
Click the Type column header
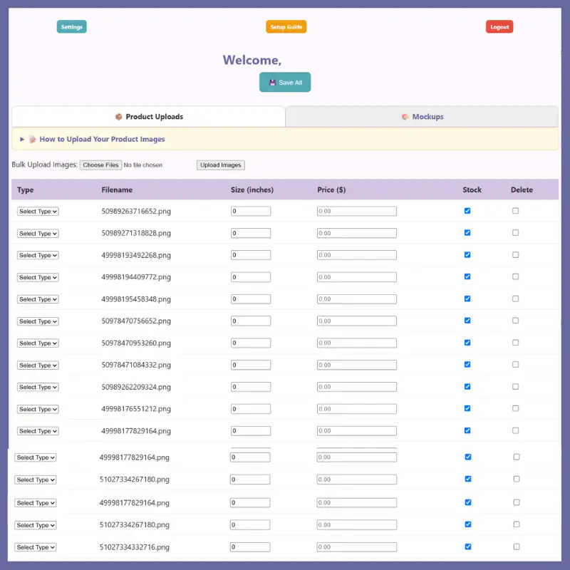(x=26, y=190)
